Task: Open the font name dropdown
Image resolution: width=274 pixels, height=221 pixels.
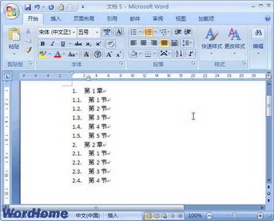Action: click(74, 33)
